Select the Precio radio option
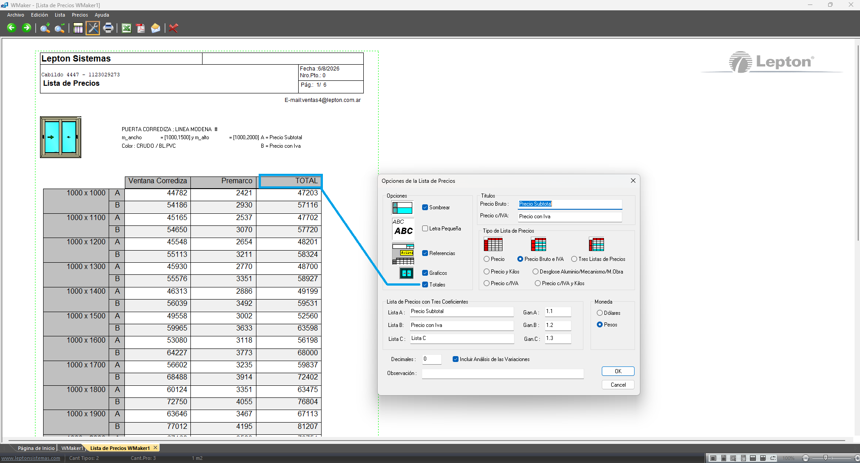This screenshot has height=463, width=860. pyautogui.click(x=486, y=259)
